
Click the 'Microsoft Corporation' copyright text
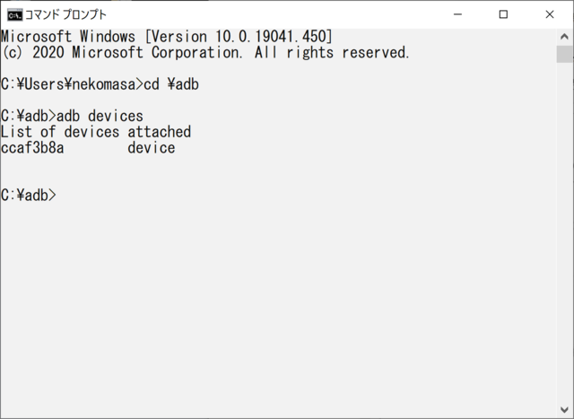click(157, 52)
